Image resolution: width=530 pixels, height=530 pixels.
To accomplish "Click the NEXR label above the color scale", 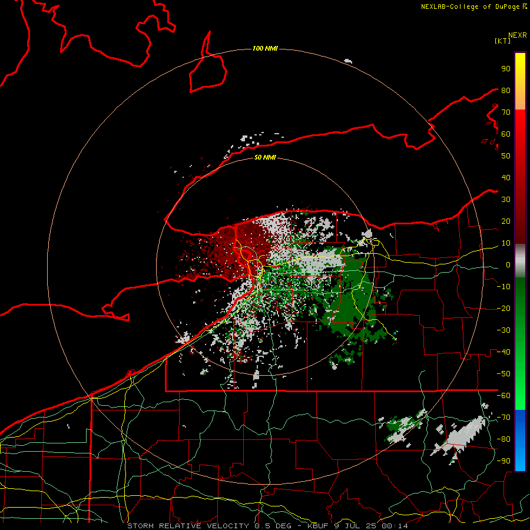I will (517, 35).
